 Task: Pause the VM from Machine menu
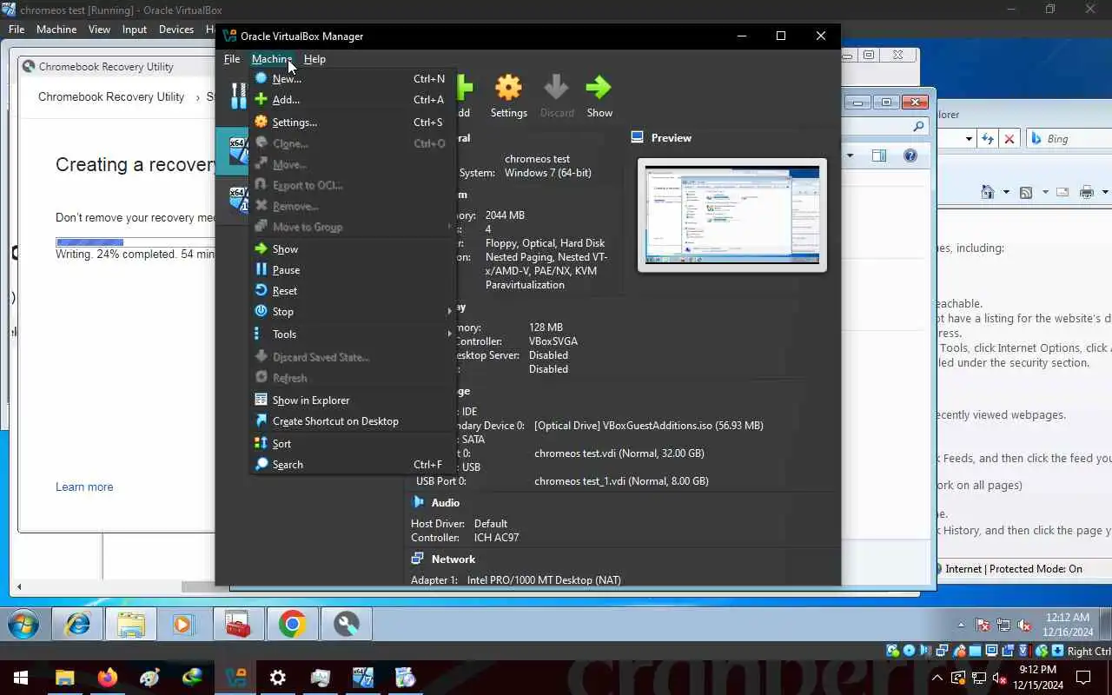point(352,269)
